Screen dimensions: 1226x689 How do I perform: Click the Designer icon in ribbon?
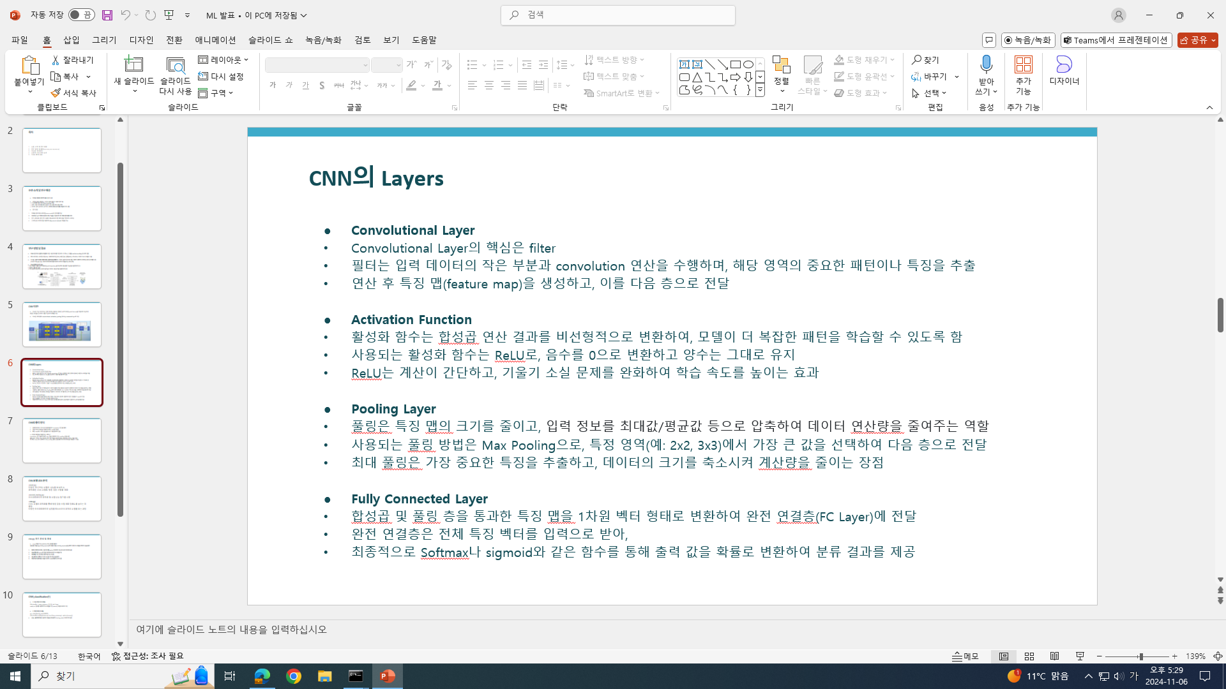coord(1064,65)
